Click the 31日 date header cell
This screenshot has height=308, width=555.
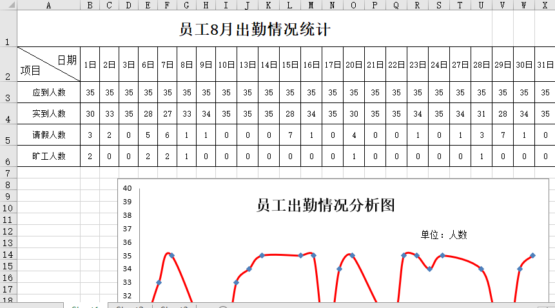pos(545,64)
